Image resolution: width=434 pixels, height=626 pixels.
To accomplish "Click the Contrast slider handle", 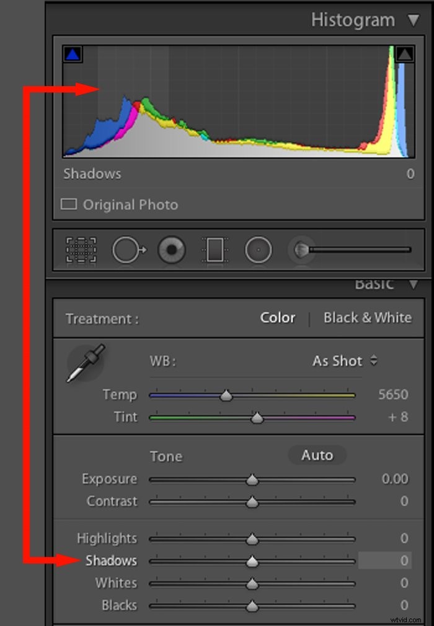I will (x=252, y=502).
